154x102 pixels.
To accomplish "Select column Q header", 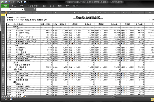I will coord(114,12).
